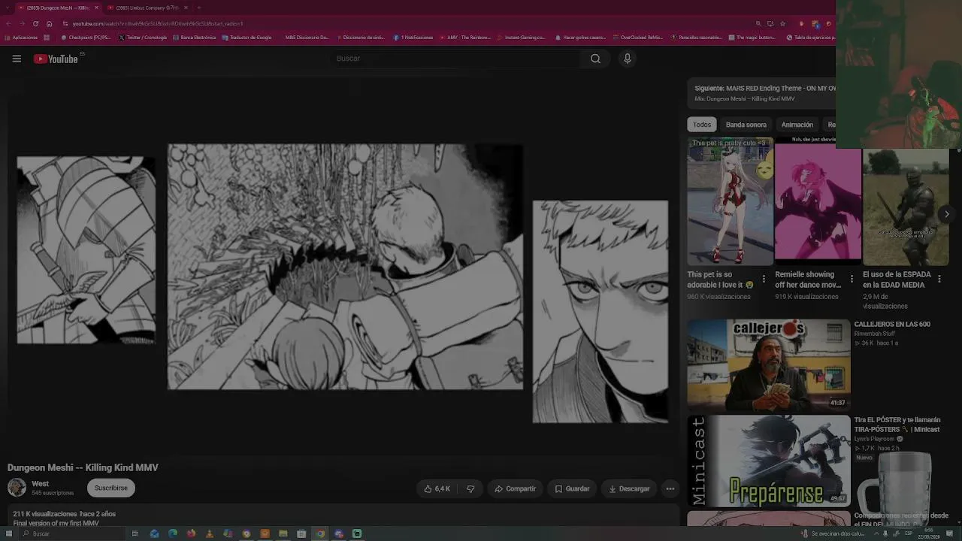Open options menu for 'El uso de la ESPADA' short

click(939, 279)
